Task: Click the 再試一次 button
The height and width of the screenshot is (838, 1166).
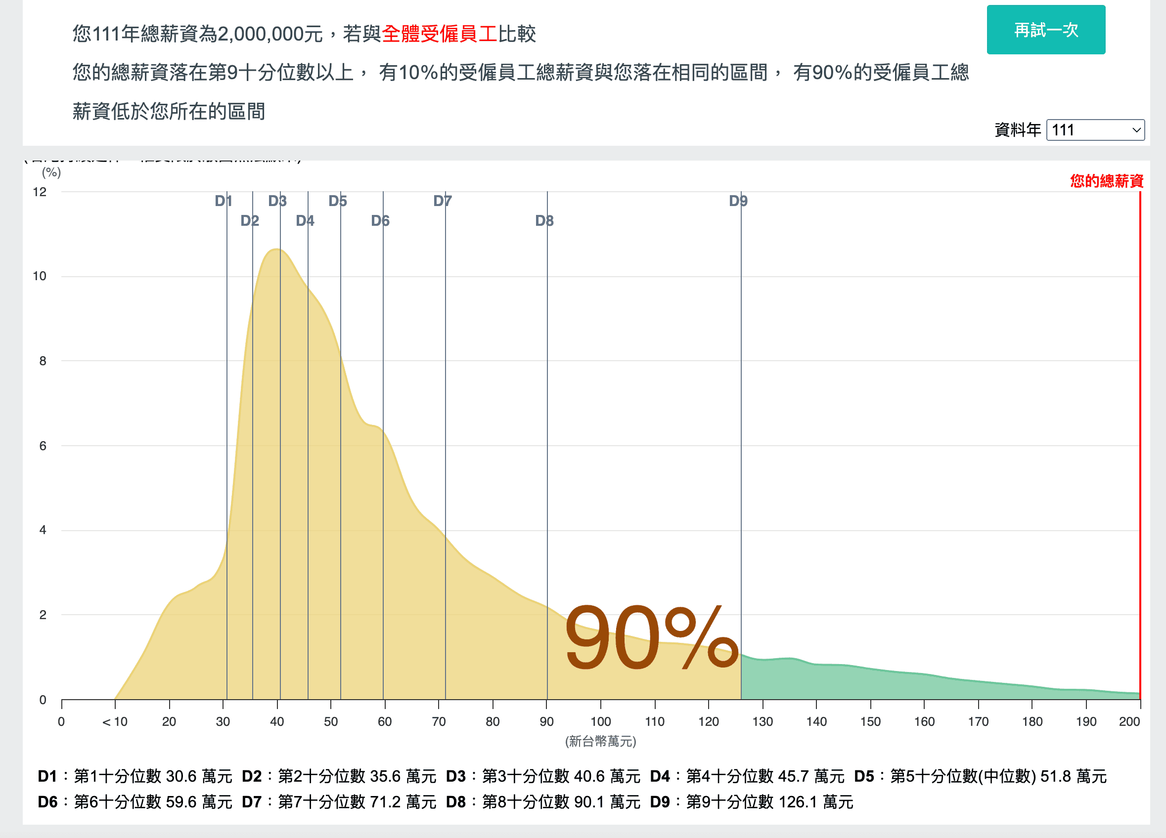Action: pos(1046,30)
